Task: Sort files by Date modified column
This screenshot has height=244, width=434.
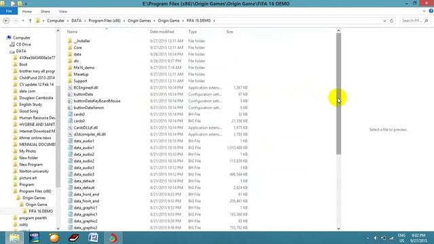Action: [x=162, y=32]
